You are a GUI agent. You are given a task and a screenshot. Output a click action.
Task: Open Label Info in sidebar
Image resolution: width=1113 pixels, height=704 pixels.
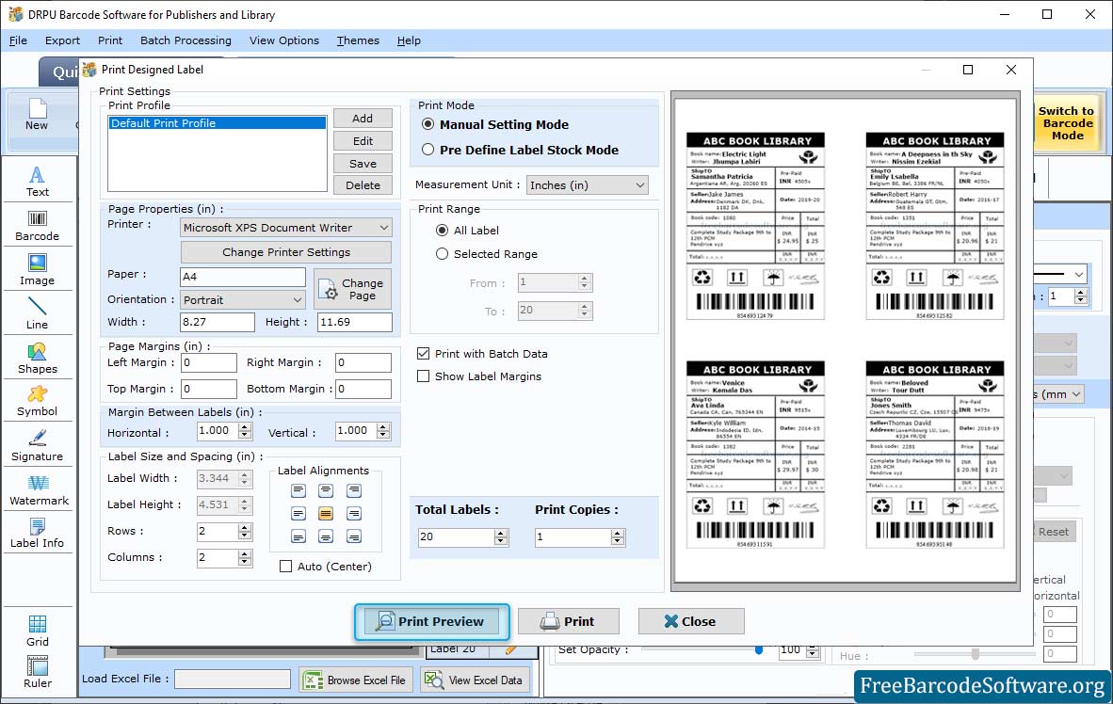pos(37,533)
